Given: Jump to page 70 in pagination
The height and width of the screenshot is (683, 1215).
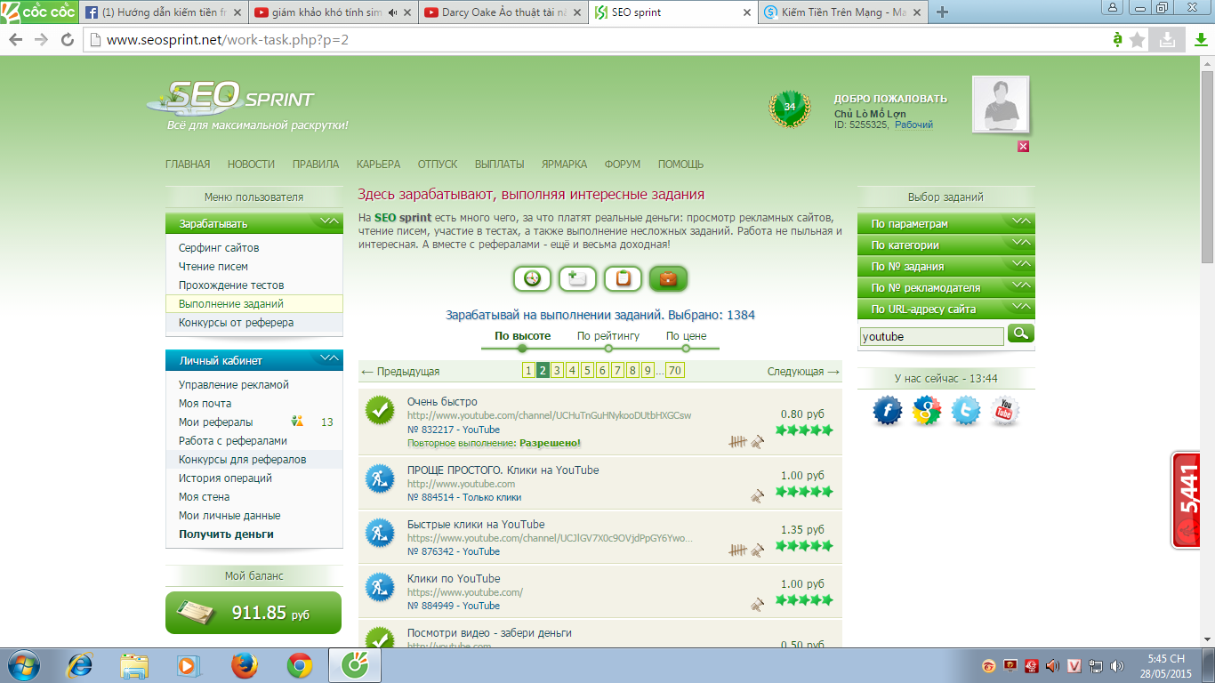Looking at the screenshot, I should point(674,371).
